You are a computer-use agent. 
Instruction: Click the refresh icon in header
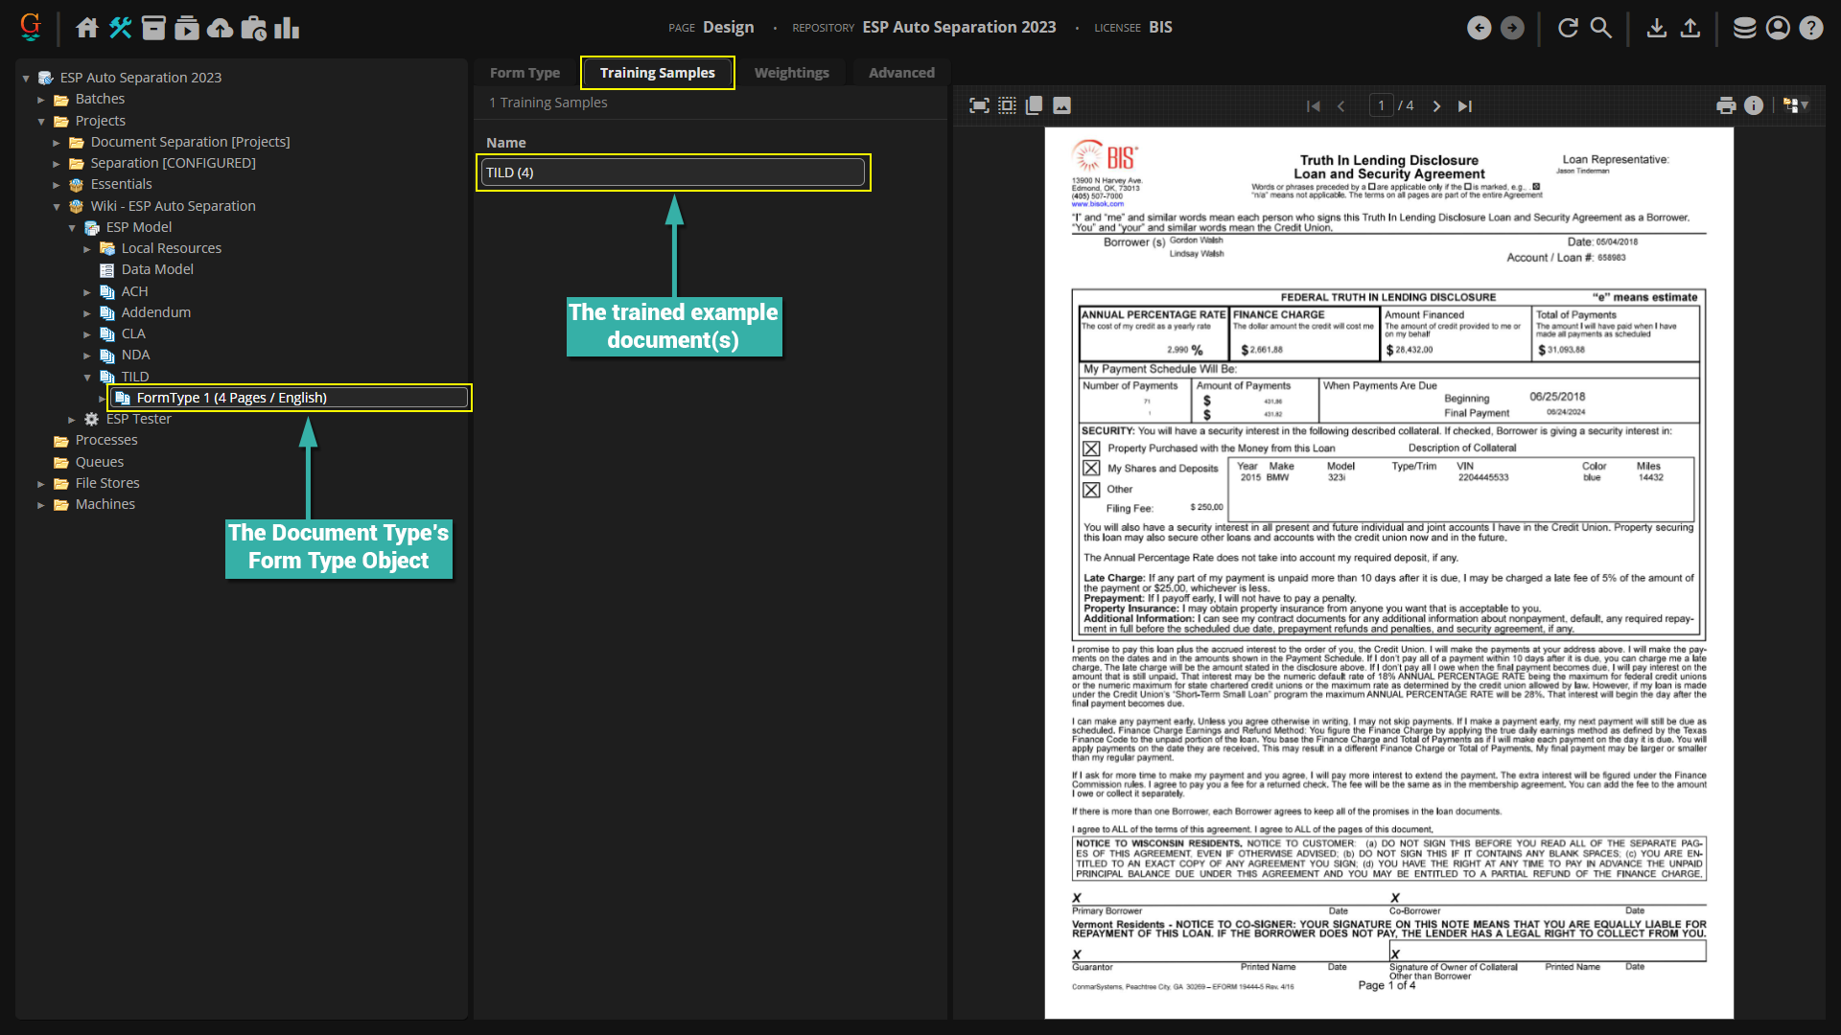1568,28
